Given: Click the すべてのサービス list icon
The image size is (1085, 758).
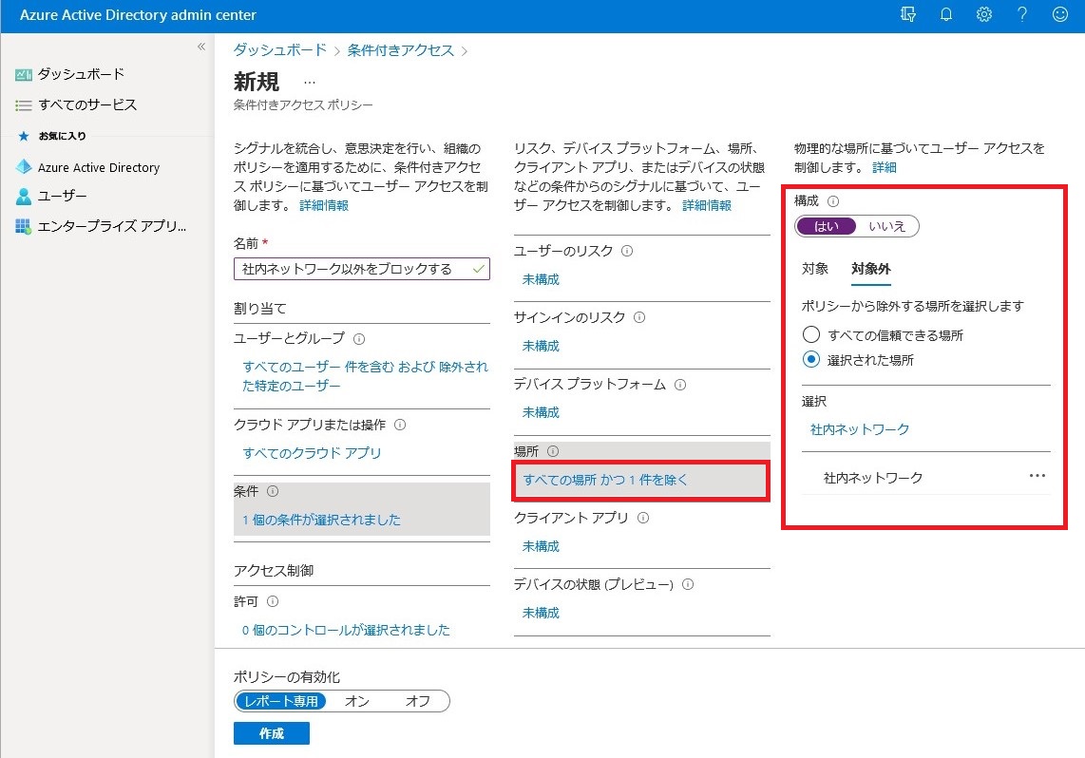Looking at the screenshot, I should coord(24,105).
